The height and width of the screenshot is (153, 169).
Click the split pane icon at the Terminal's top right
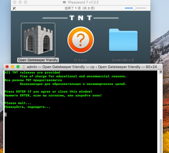161,72
